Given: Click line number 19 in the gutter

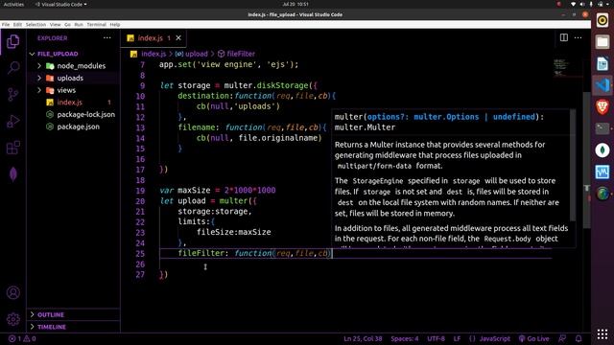Looking at the screenshot, I should click(x=140, y=191).
